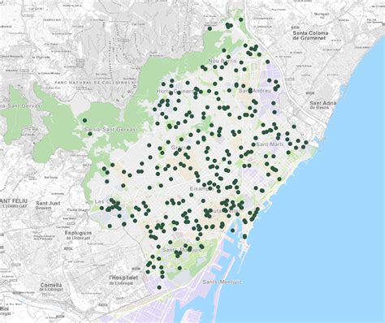Click the l'Hospitalet de Llobregat label

(123, 280)
